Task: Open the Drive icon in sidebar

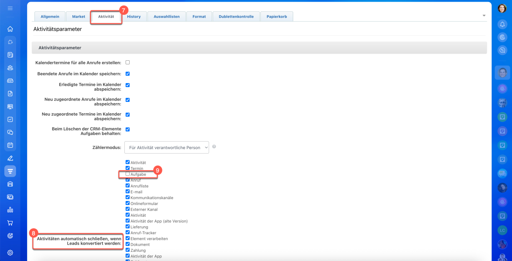Action: [10, 81]
